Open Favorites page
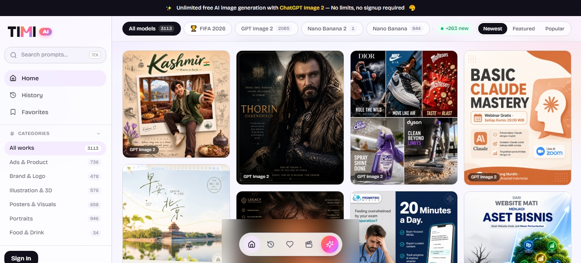The image size is (581, 263). point(55,112)
